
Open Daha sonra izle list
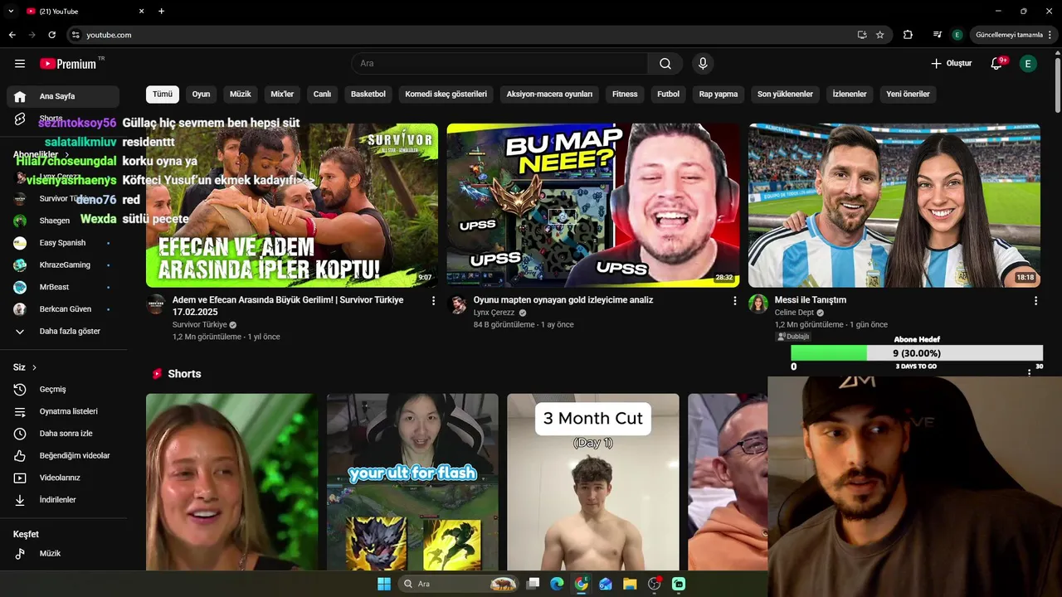pos(63,434)
